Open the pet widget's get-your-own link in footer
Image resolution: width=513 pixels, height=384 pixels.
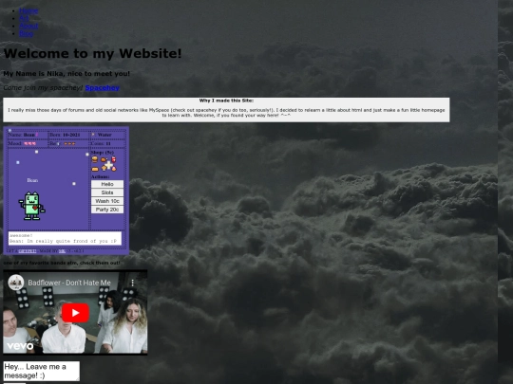pyautogui.click(x=28, y=251)
